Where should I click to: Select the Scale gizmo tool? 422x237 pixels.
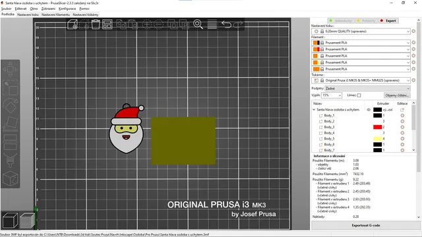pos(11,88)
